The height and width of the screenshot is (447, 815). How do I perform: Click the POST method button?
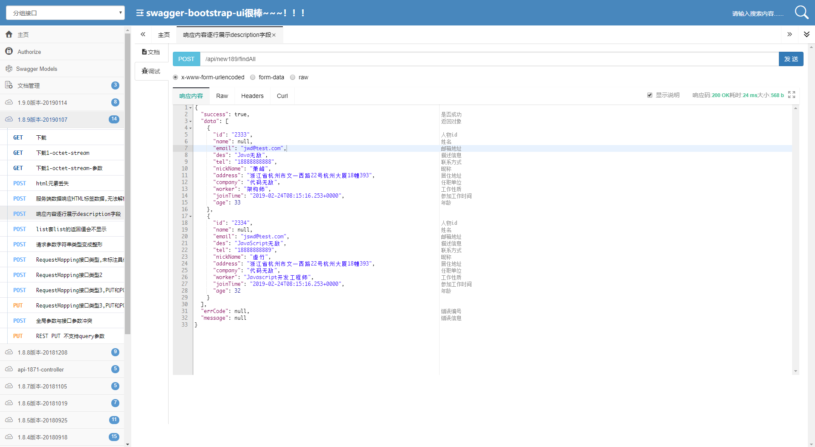[x=186, y=59]
